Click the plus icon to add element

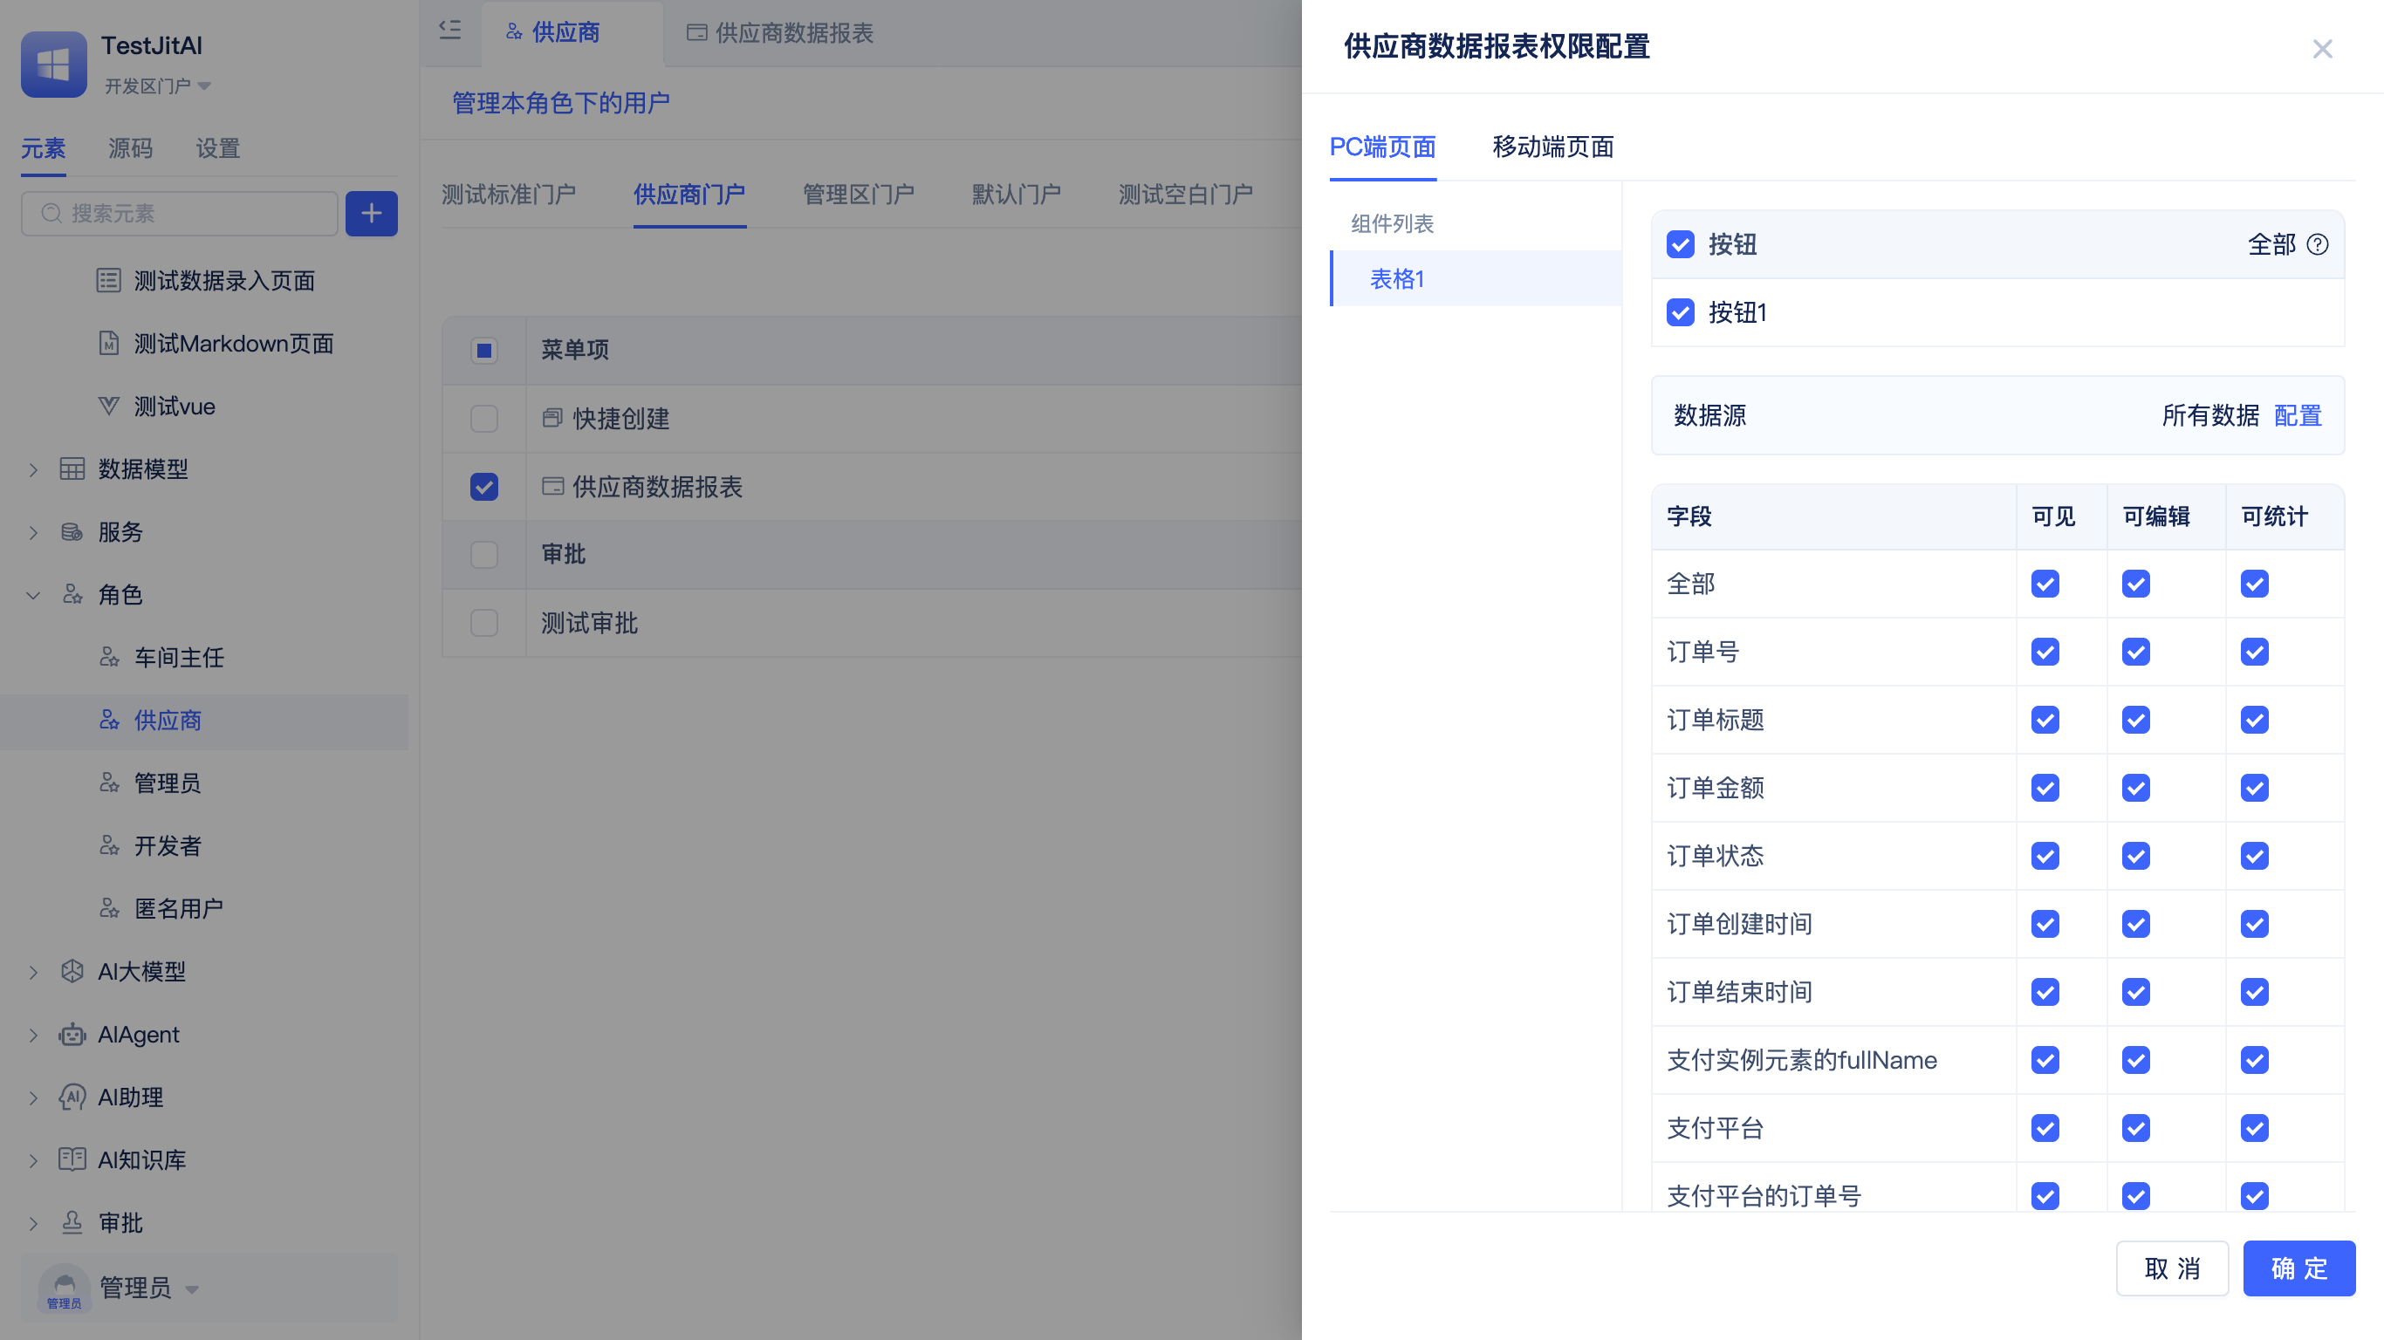click(x=371, y=214)
